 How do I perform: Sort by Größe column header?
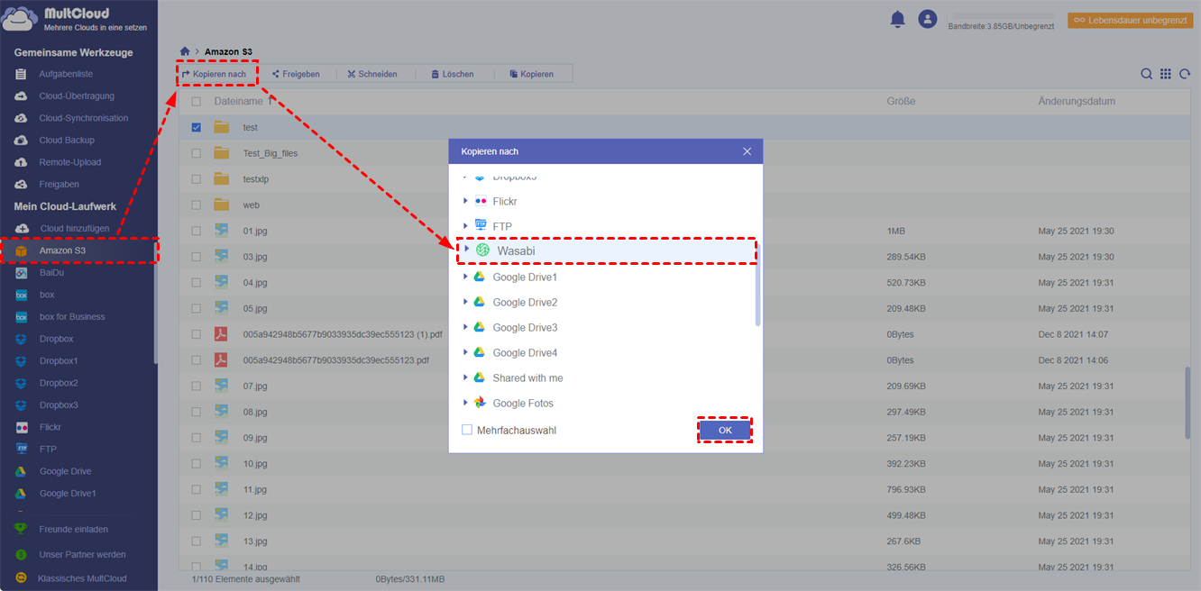(x=901, y=102)
